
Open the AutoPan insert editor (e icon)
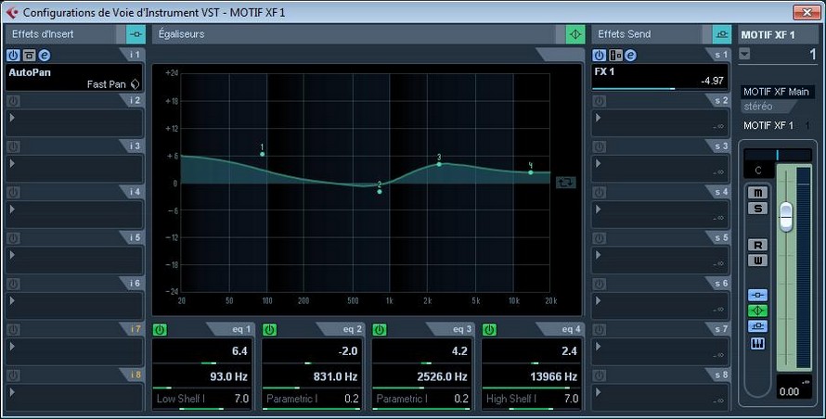[43, 56]
